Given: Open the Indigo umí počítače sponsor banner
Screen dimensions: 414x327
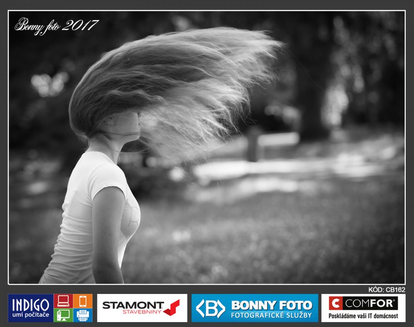Looking at the screenshot, I should click(x=50, y=308).
